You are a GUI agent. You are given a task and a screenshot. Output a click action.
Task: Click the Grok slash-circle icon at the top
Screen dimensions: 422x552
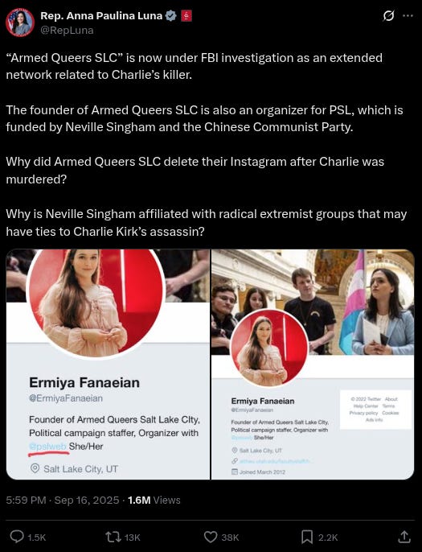point(388,16)
